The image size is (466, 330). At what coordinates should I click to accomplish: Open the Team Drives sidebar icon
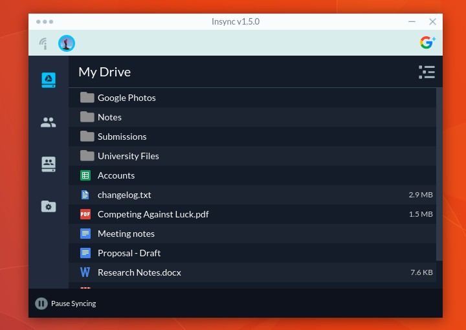[x=49, y=164]
